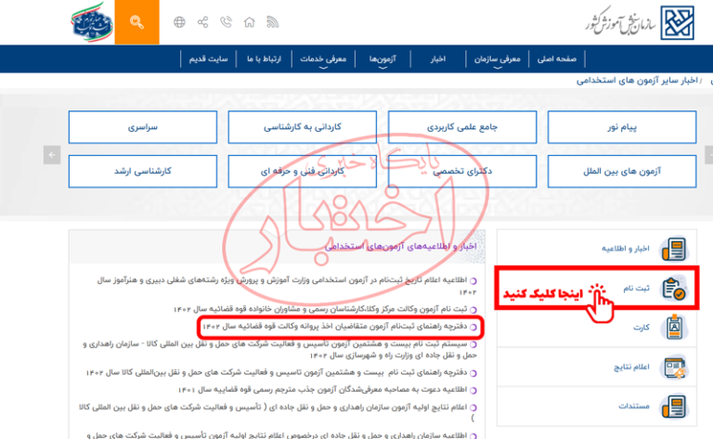The image size is (713, 439).
Task: Open the کارت ID badge icon
Action: tap(672, 329)
